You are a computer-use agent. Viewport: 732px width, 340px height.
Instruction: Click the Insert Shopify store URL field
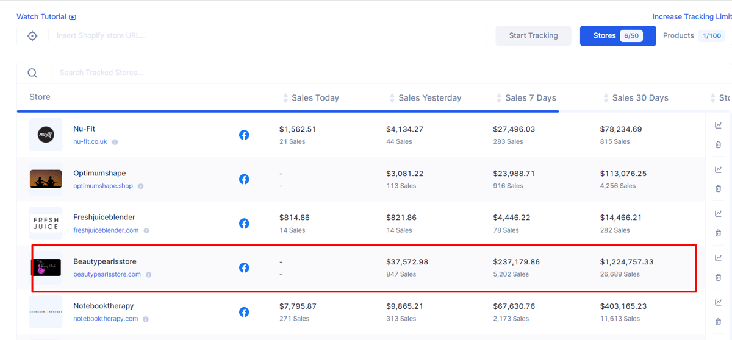(x=268, y=36)
